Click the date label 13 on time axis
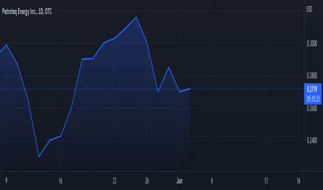Viewport: 323px width, 190px height. point(266,181)
